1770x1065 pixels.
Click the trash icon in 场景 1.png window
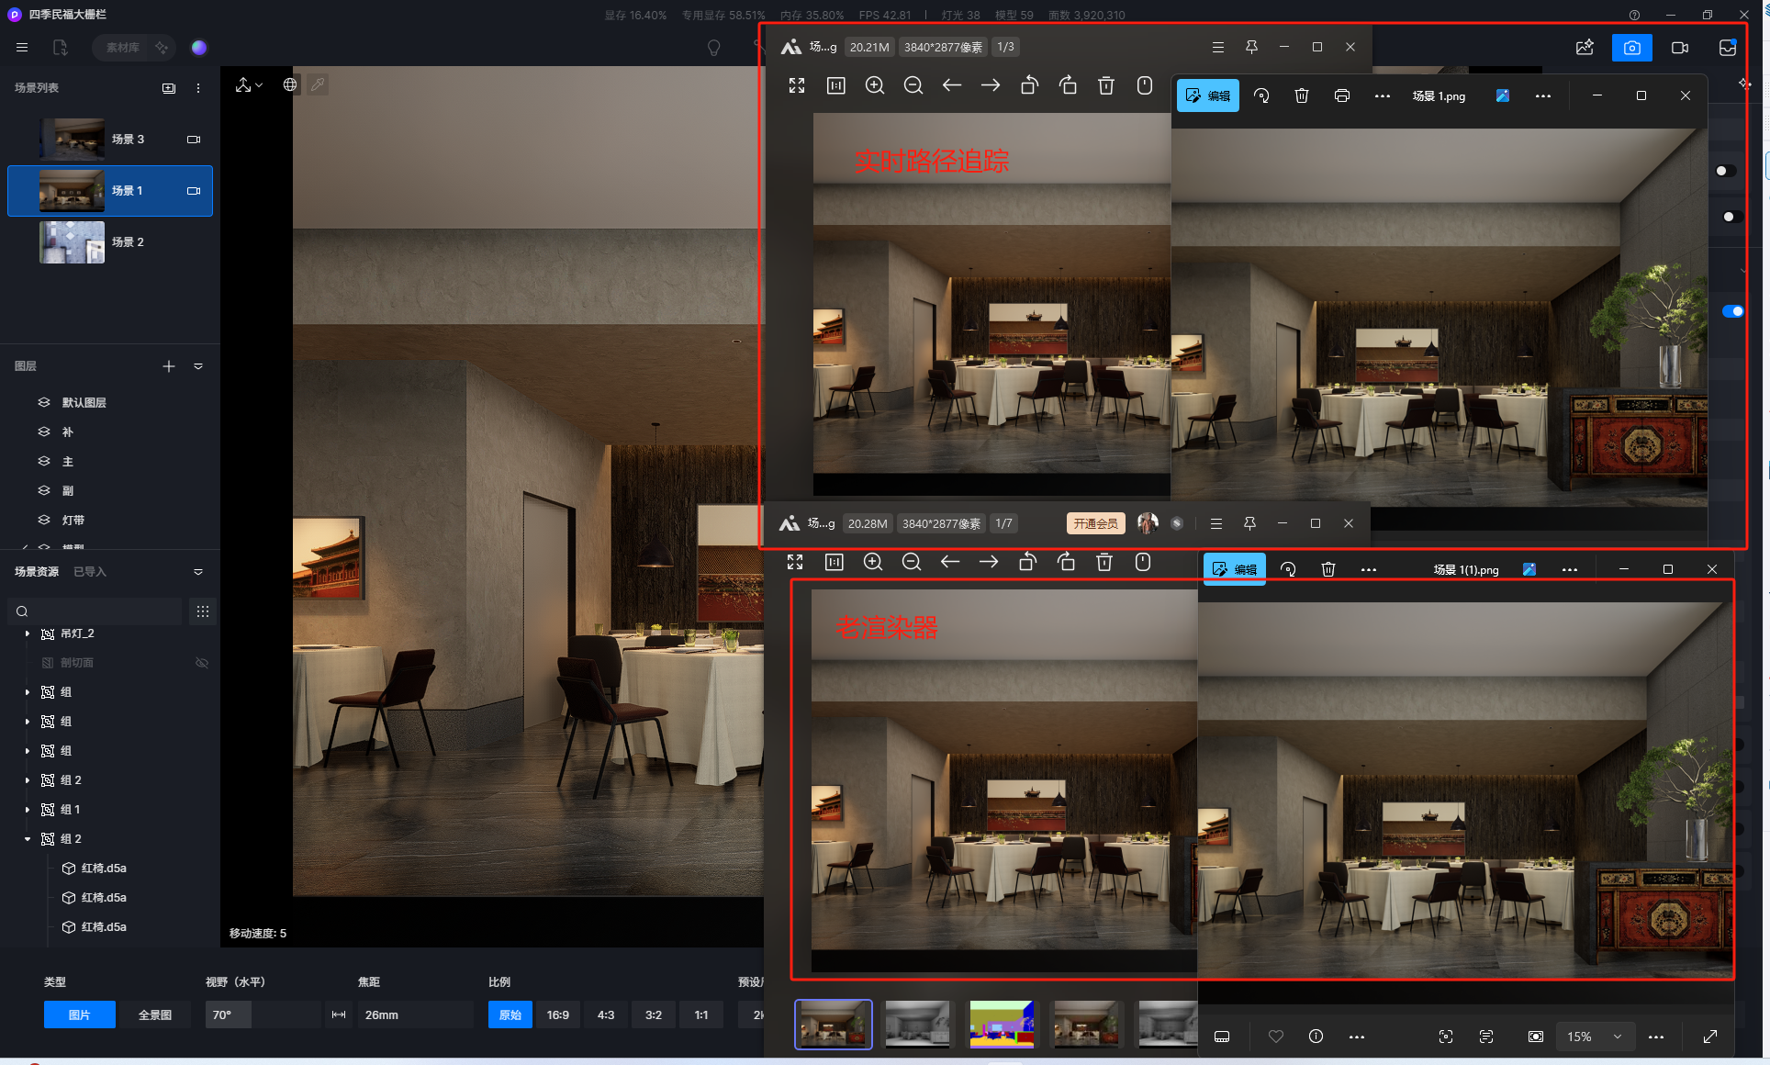[x=1301, y=95]
